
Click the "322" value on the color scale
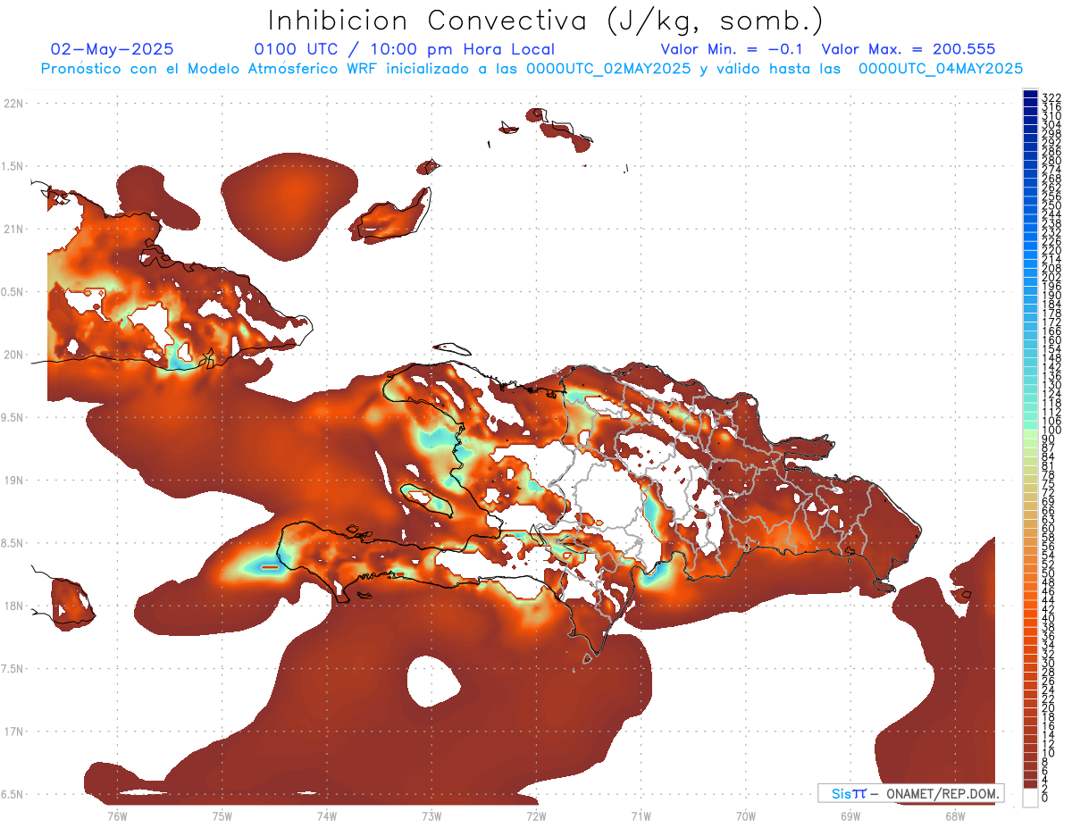[1051, 97]
